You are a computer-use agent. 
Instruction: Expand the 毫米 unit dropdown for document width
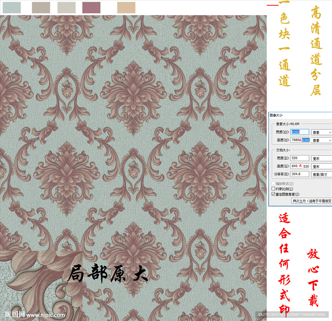pyautogui.click(x=321, y=158)
